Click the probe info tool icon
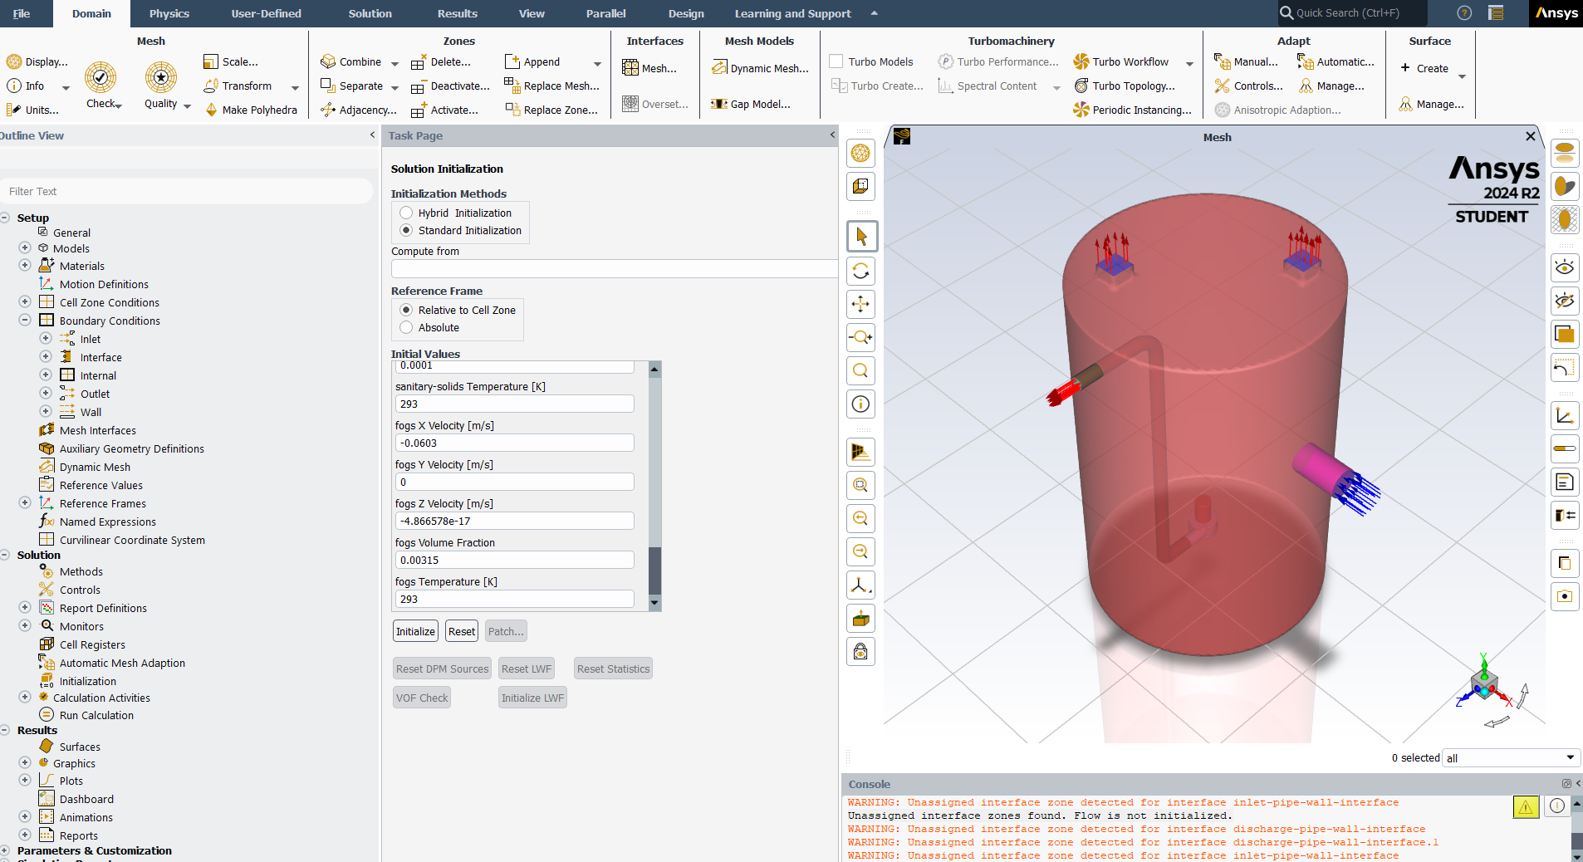Screen dimensions: 1583x862 click(x=861, y=404)
